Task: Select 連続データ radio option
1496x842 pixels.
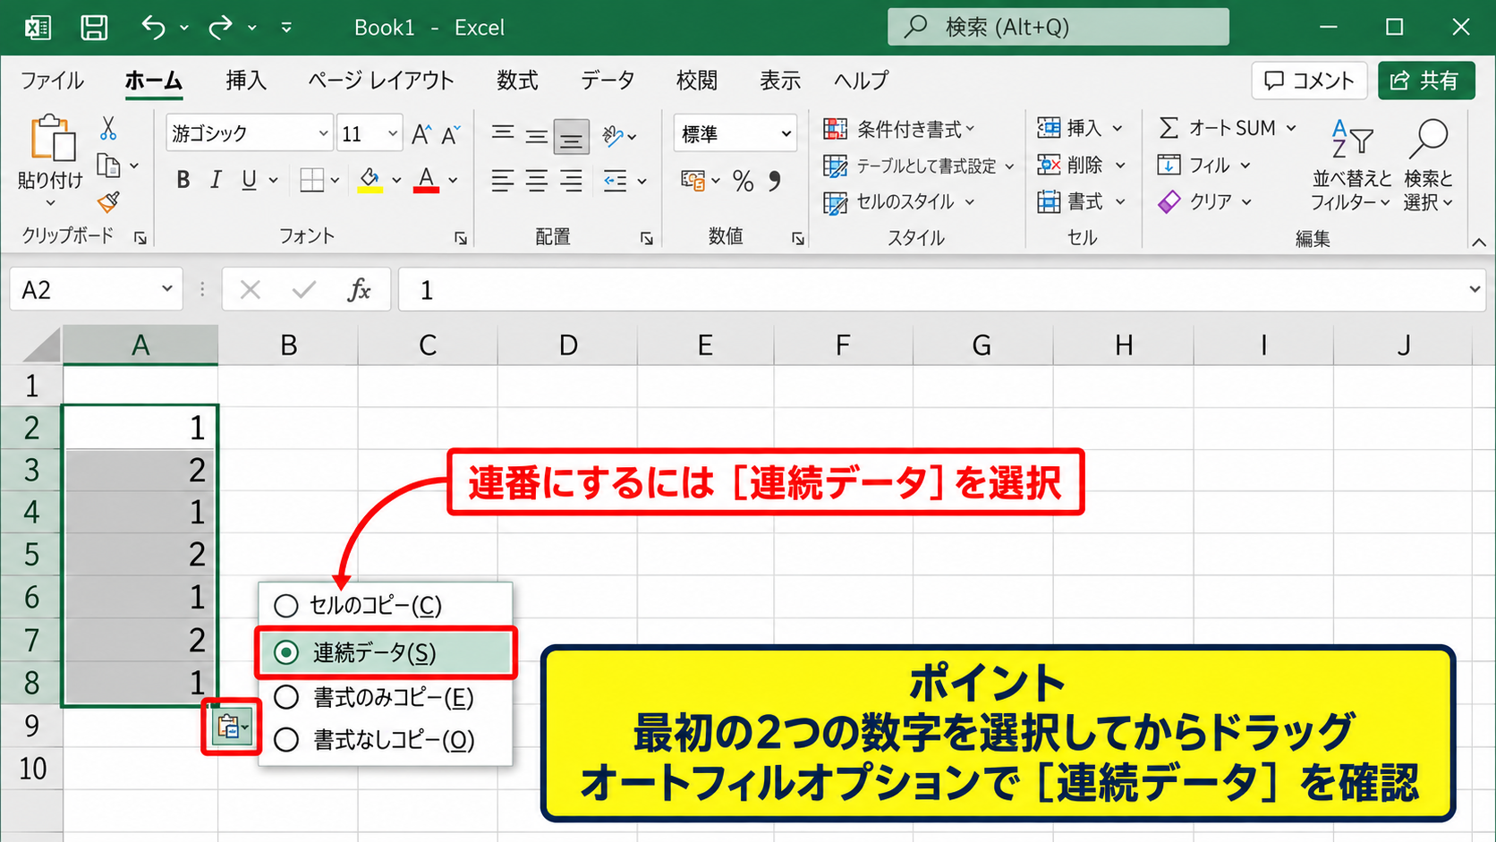Action: [x=387, y=653]
